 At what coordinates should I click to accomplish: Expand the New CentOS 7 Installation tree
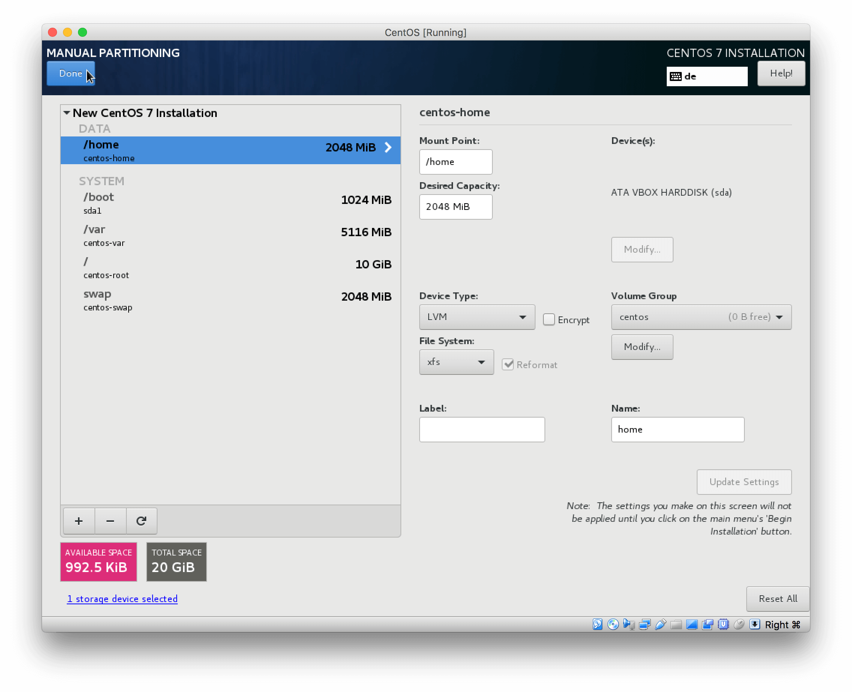pos(66,112)
